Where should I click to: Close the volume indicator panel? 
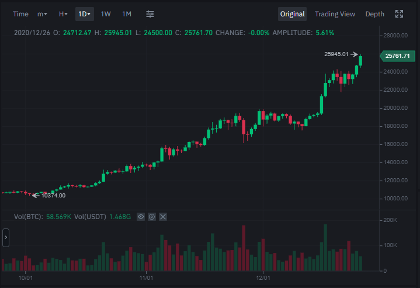163,217
